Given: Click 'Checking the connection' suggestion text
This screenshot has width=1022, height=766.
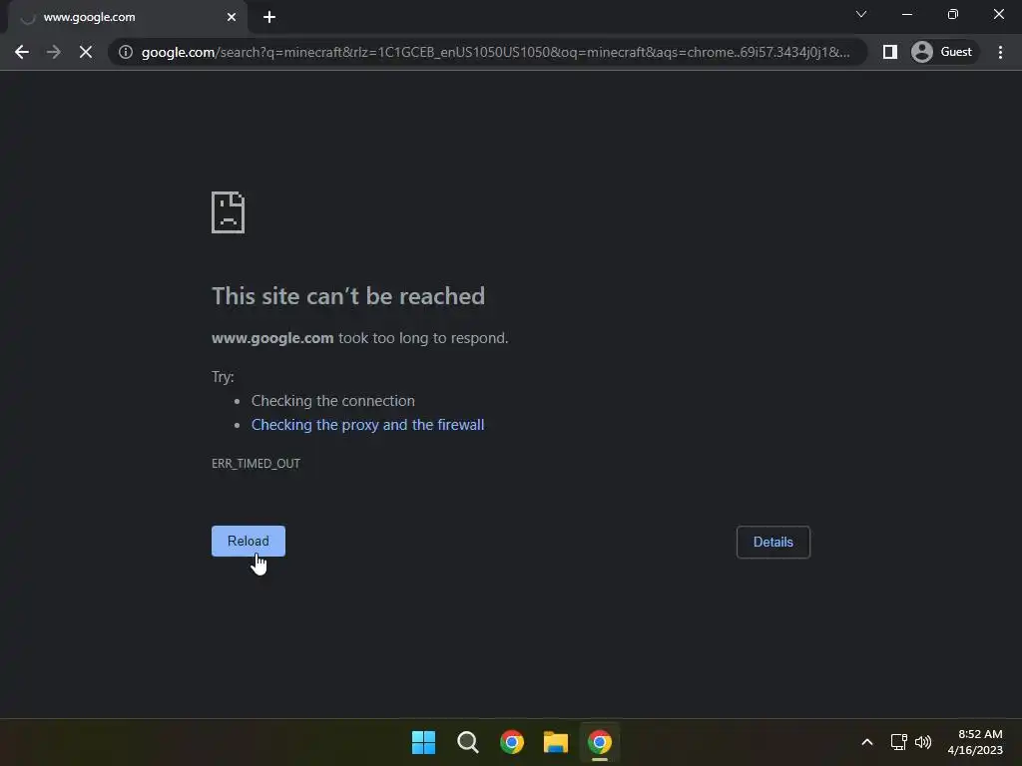Looking at the screenshot, I should click(x=333, y=401).
